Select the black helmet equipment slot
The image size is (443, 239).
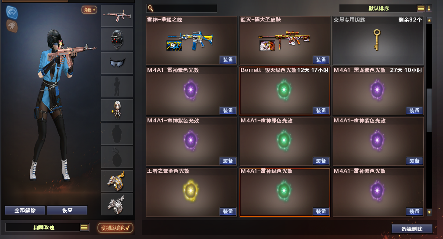tap(117, 39)
